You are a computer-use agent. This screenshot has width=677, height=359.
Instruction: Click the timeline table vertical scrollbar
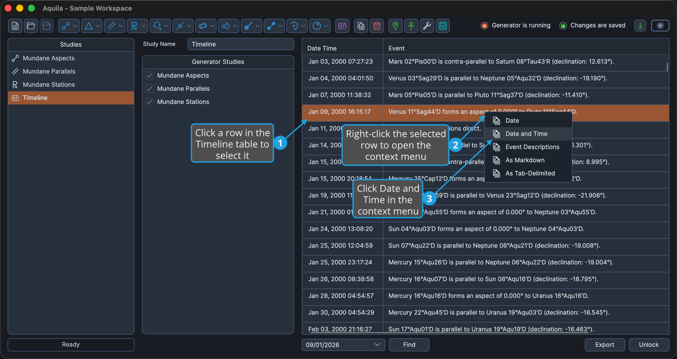(667, 67)
